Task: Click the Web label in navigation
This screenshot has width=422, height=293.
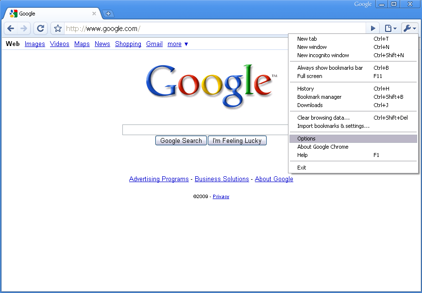Action: pyautogui.click(x=13, y=44)
